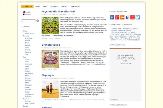
Task: Open the Africa category
Action: pyautogui.click(x=25, y=31)
